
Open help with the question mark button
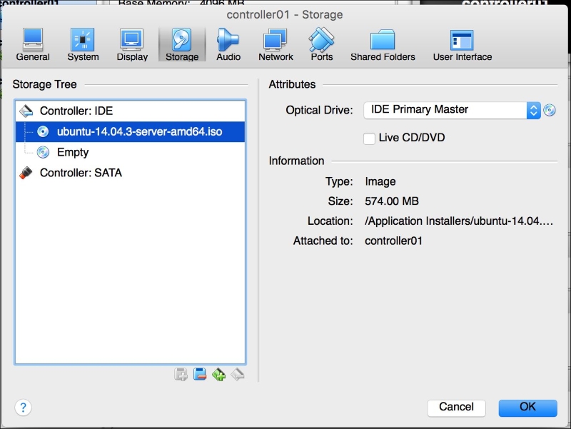(x=24, y=408)
